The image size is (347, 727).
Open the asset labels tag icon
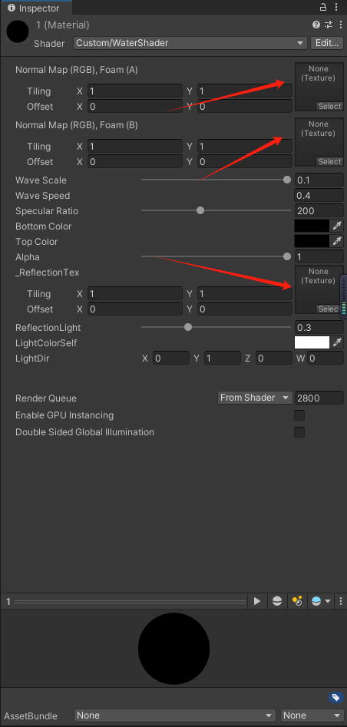pyautogui.click(x=335, y=697)
